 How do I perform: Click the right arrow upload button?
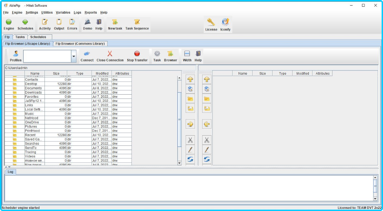point(190,124)
